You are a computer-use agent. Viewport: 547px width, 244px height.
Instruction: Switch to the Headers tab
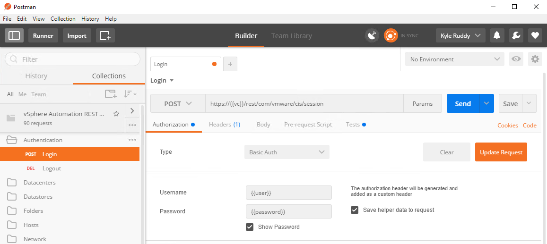click(x=225, y=125)
